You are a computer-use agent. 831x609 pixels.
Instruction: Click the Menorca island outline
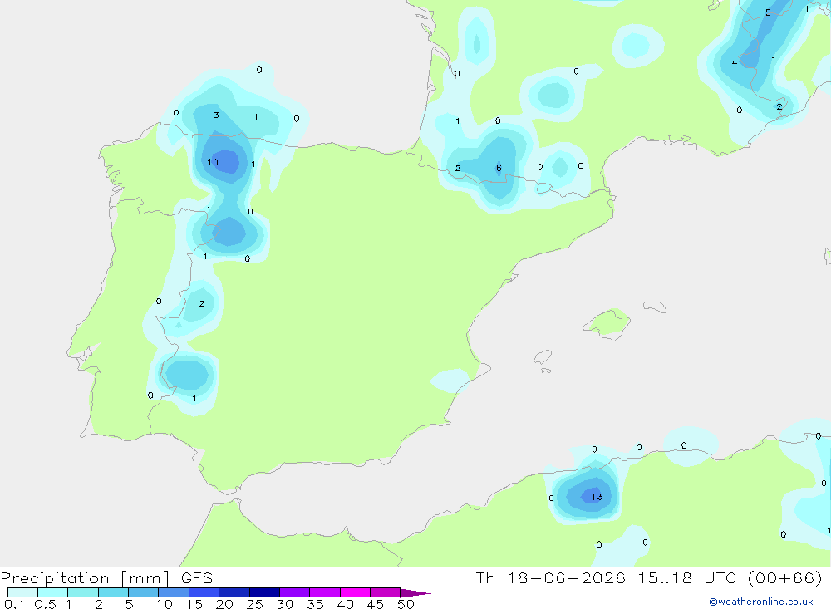pos(655,307)
